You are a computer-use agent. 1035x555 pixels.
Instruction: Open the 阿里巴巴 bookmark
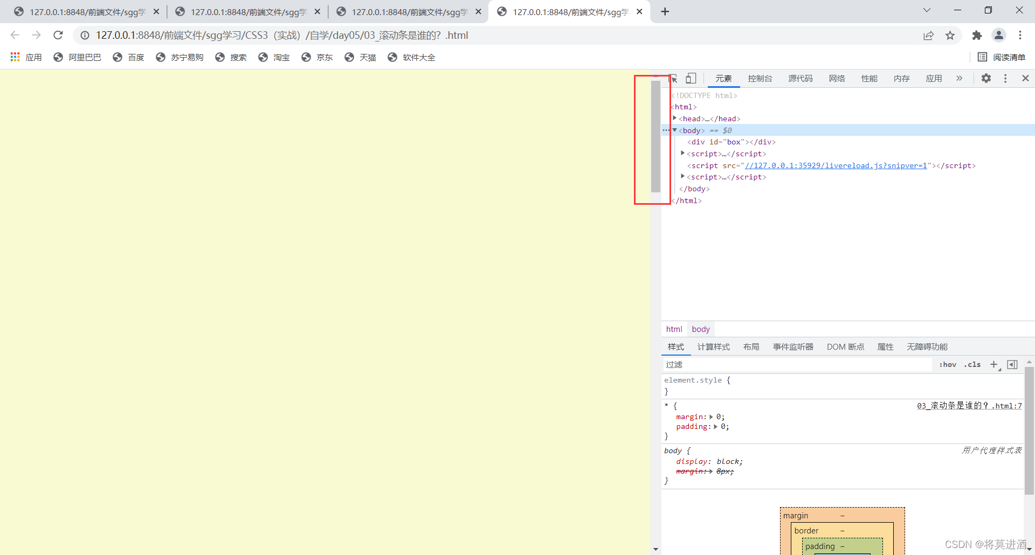click(77, 57)
